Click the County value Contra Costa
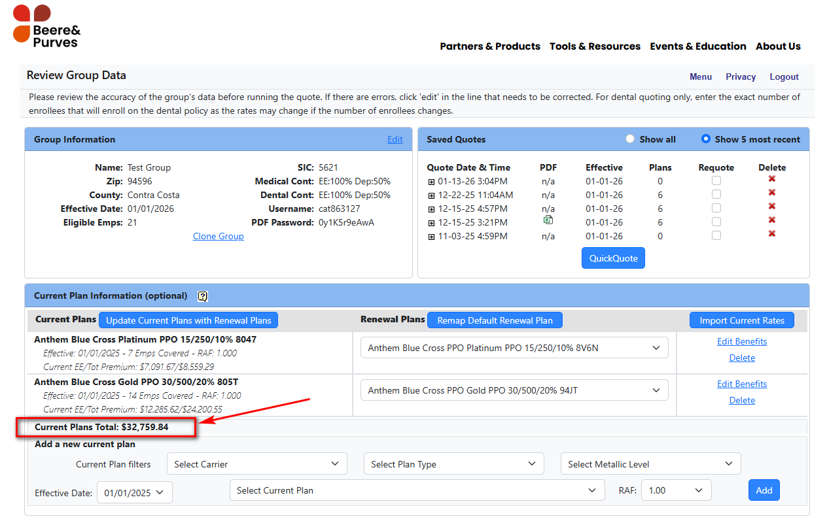 coord(154,195)
